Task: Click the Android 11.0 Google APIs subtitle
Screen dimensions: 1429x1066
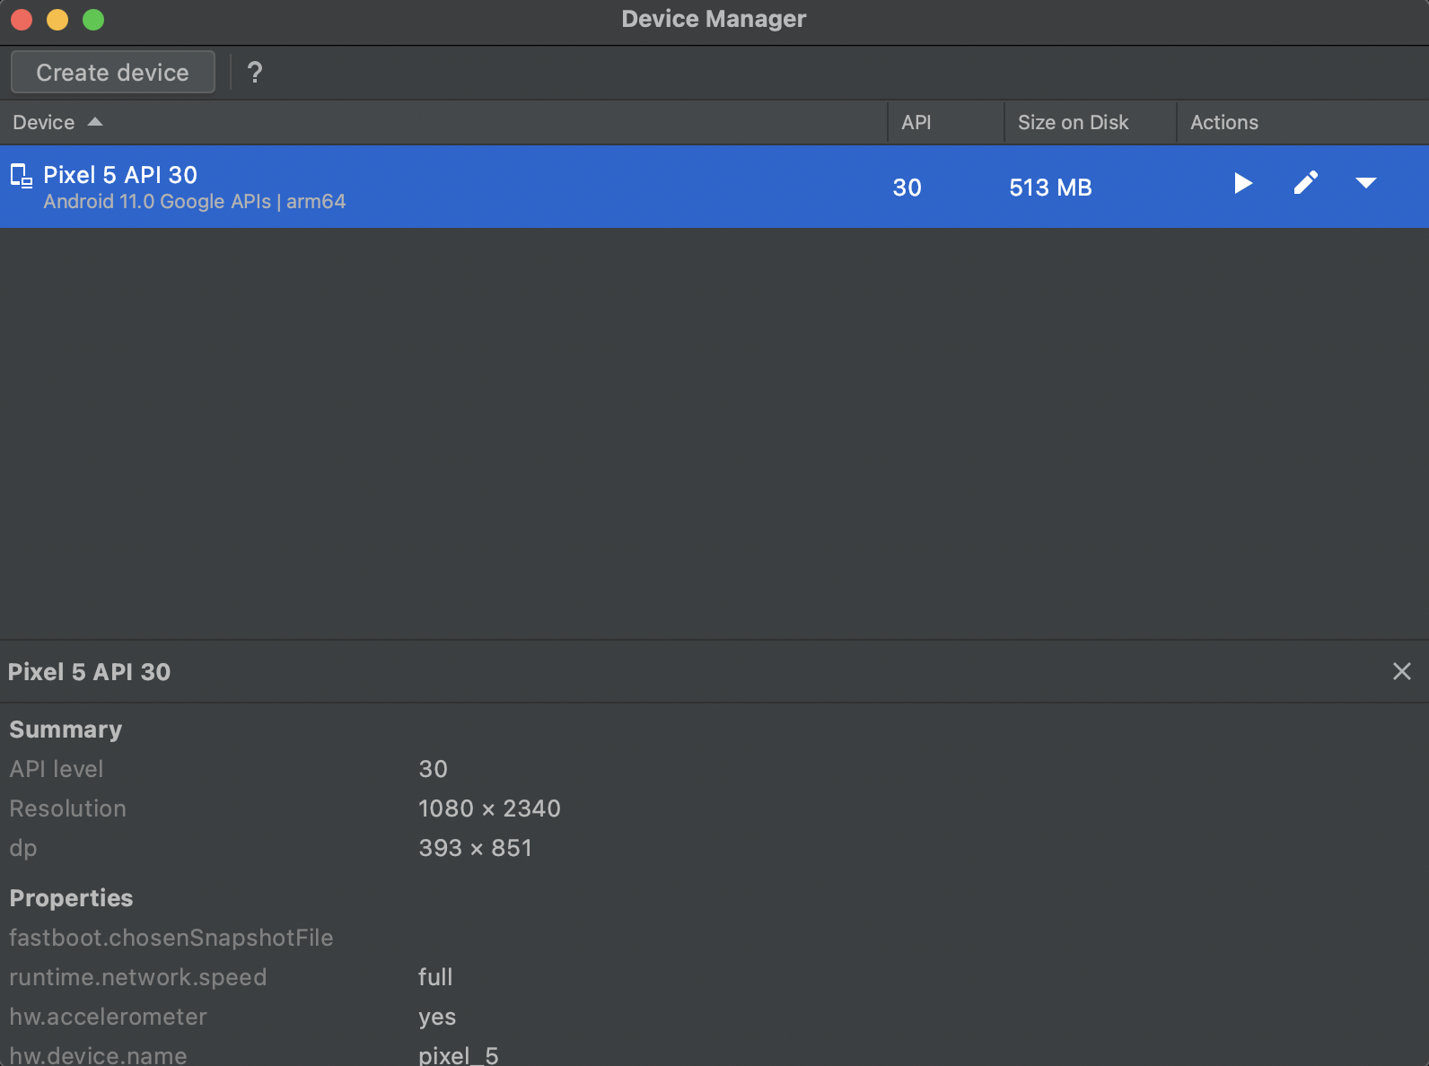Action: (x=195, y=201)
